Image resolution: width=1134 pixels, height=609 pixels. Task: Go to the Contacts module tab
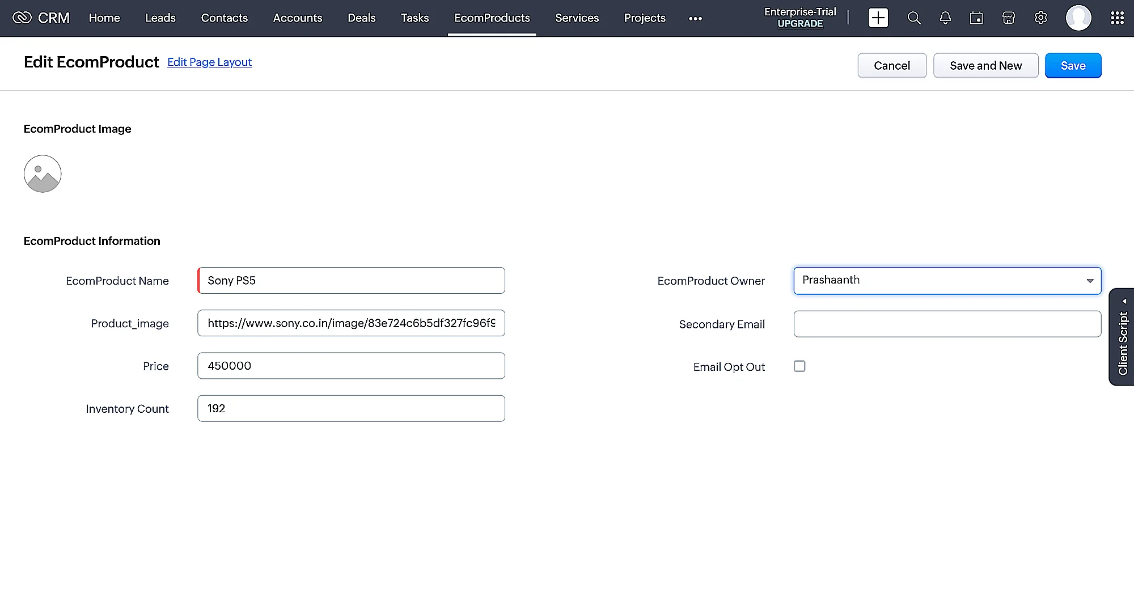pyautogui.click(x=224, y=18)
